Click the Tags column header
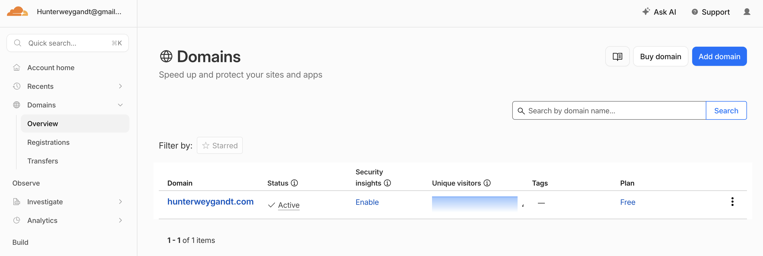 (540, 183)
